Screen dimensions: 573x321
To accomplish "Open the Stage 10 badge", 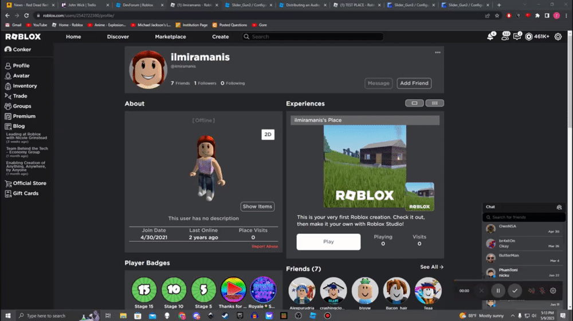I will [x=174, y=289].
